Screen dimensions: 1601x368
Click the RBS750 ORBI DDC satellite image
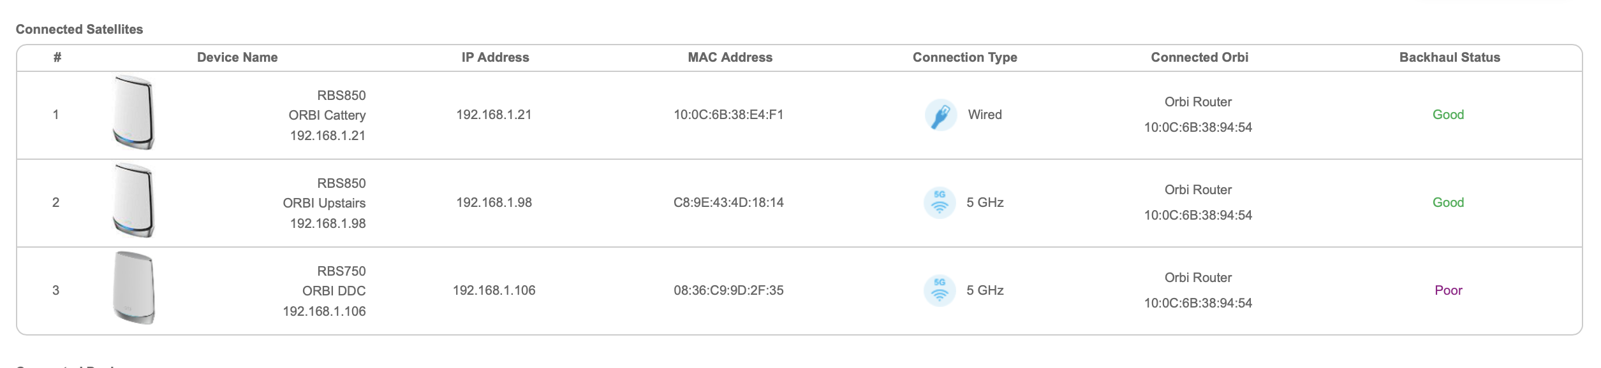133,288
